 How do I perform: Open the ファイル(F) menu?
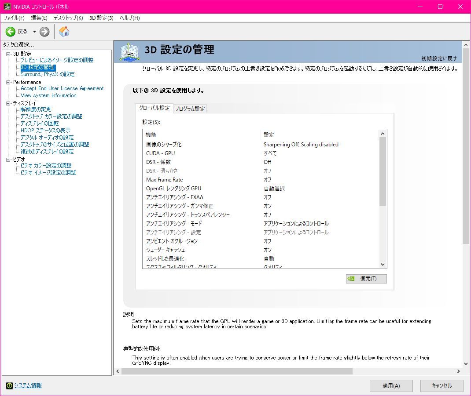(14, 18)
